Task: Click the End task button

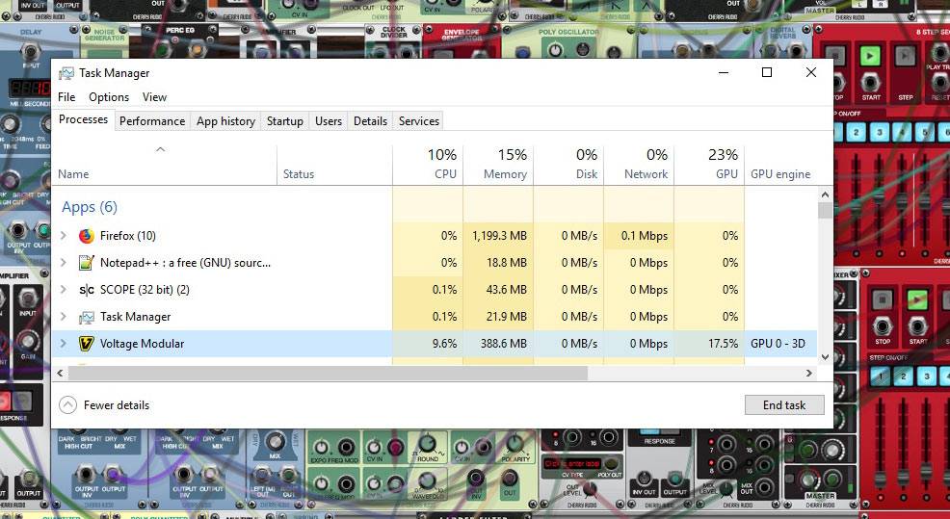Action: 783,405
